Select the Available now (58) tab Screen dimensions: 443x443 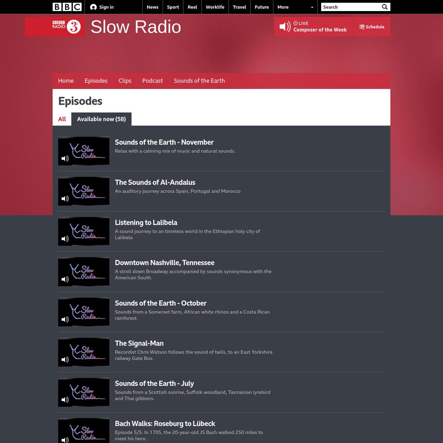[x=101, y=119]
